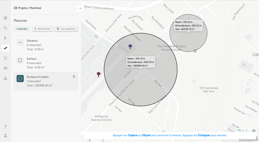This screenshot has height=142, width=259.
Task: Open the folded map icon in sidebar
Action: [x=5, y=68]
